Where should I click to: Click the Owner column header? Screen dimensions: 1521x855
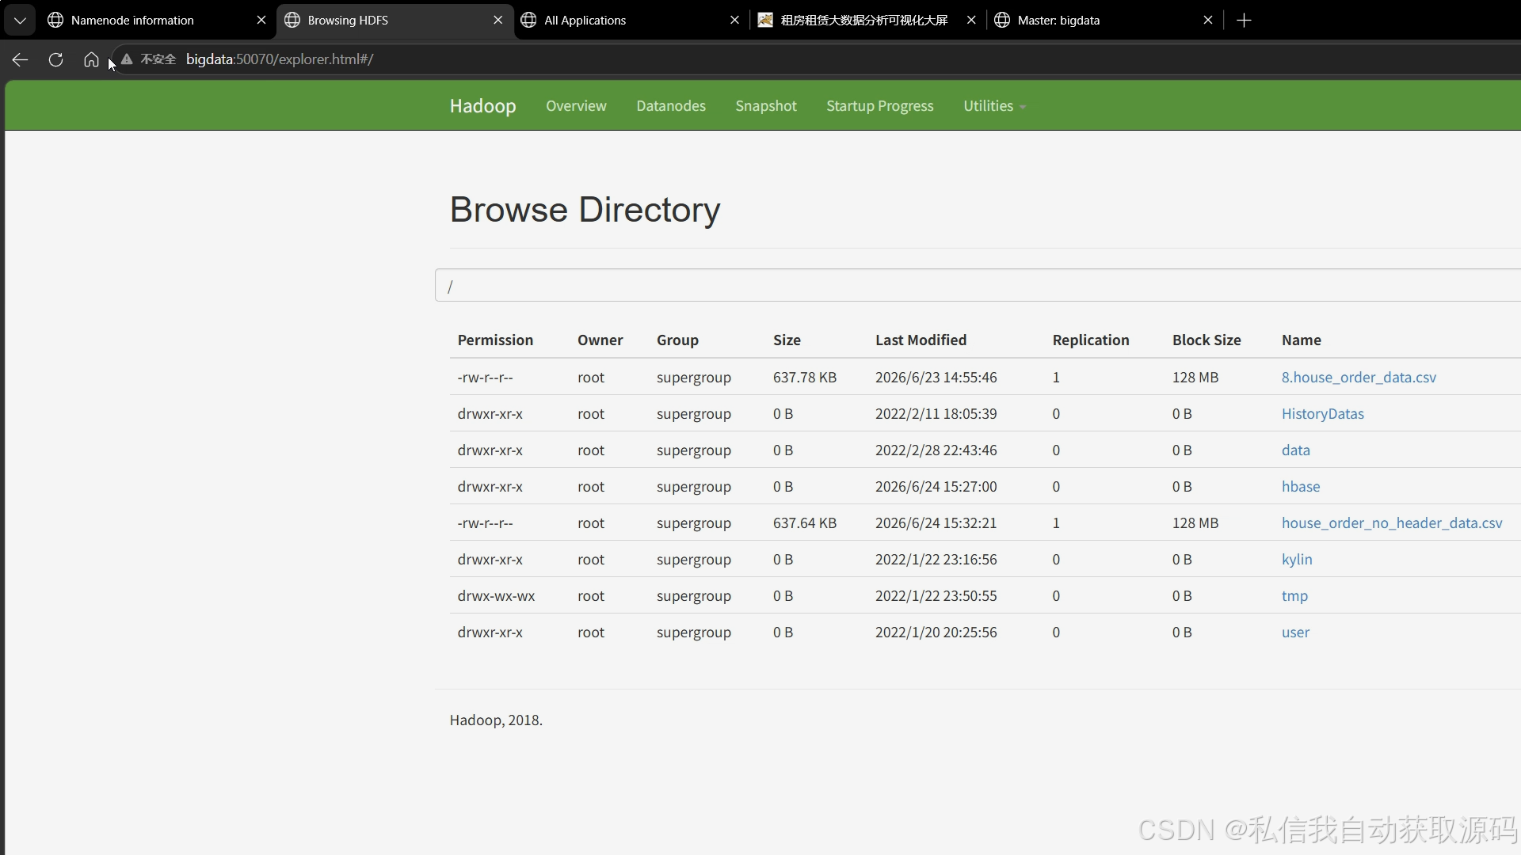(600, 340)
